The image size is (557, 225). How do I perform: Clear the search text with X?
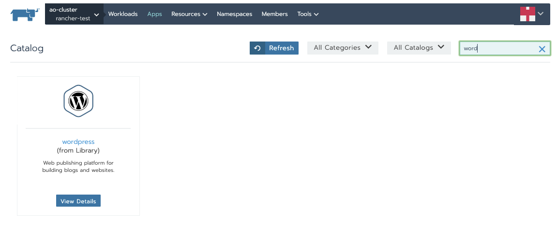point(542,49)
